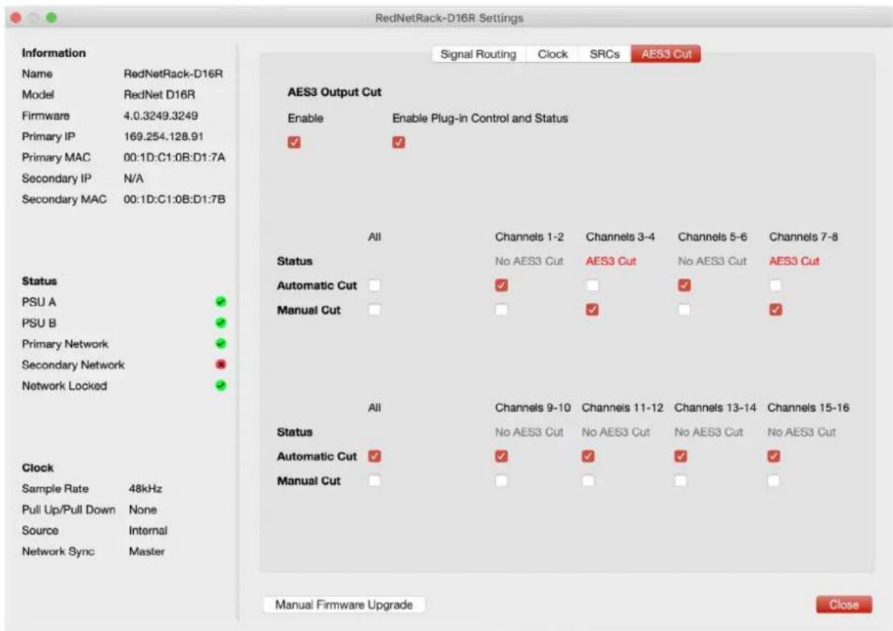Select the device name RedNetRack-D16R value
The width and height of the screenshot is (893, 631).
(173, 74)
